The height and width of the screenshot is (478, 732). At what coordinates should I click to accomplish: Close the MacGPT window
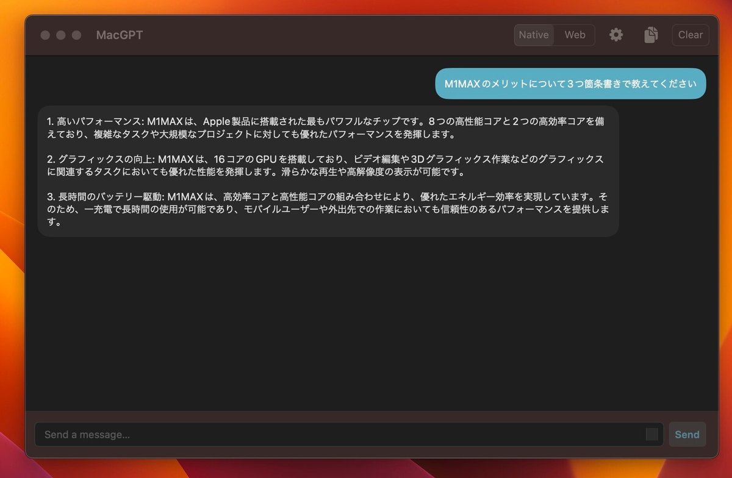(45, 35)
